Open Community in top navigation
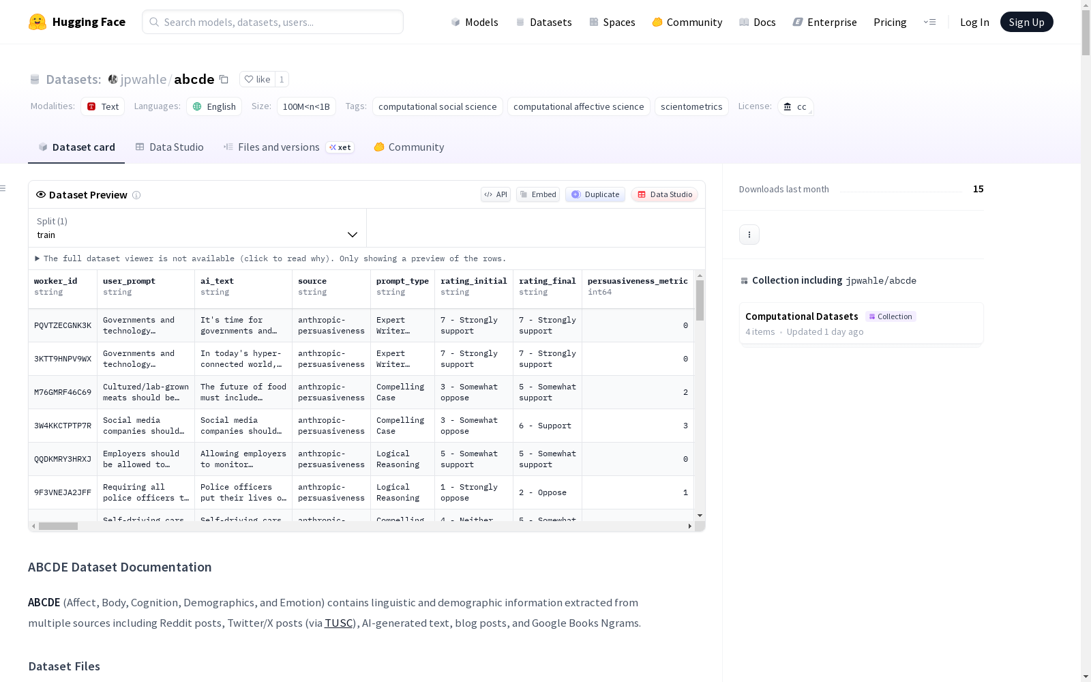Screen dimensions: 1091x682 click(687, 22)
